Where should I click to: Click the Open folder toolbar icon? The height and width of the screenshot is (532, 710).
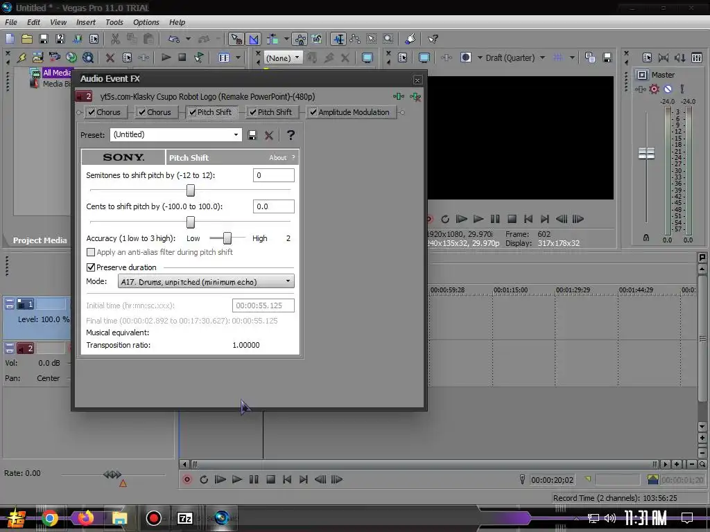pos(27,39)
